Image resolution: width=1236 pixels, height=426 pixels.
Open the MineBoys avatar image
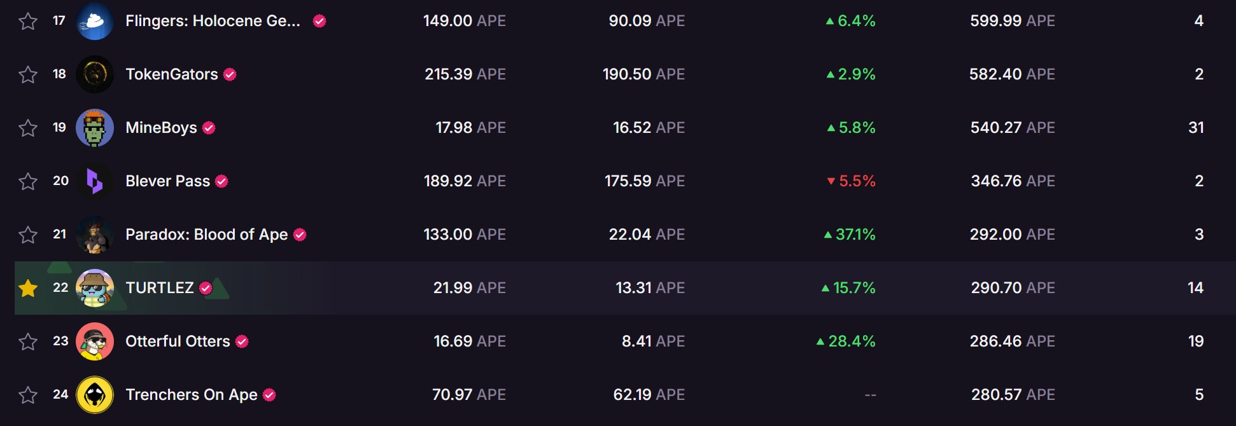(95, 128)
